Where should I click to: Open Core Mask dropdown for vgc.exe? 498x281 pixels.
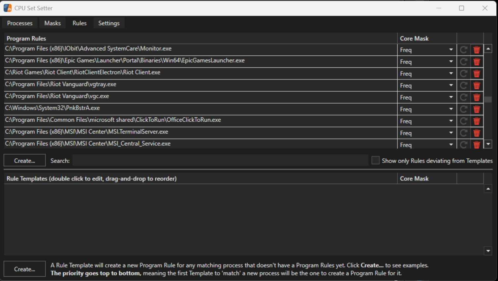pos(427,97)
